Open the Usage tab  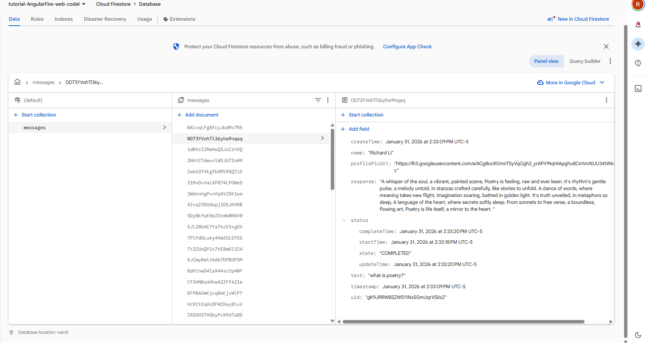tap(145, 19)
